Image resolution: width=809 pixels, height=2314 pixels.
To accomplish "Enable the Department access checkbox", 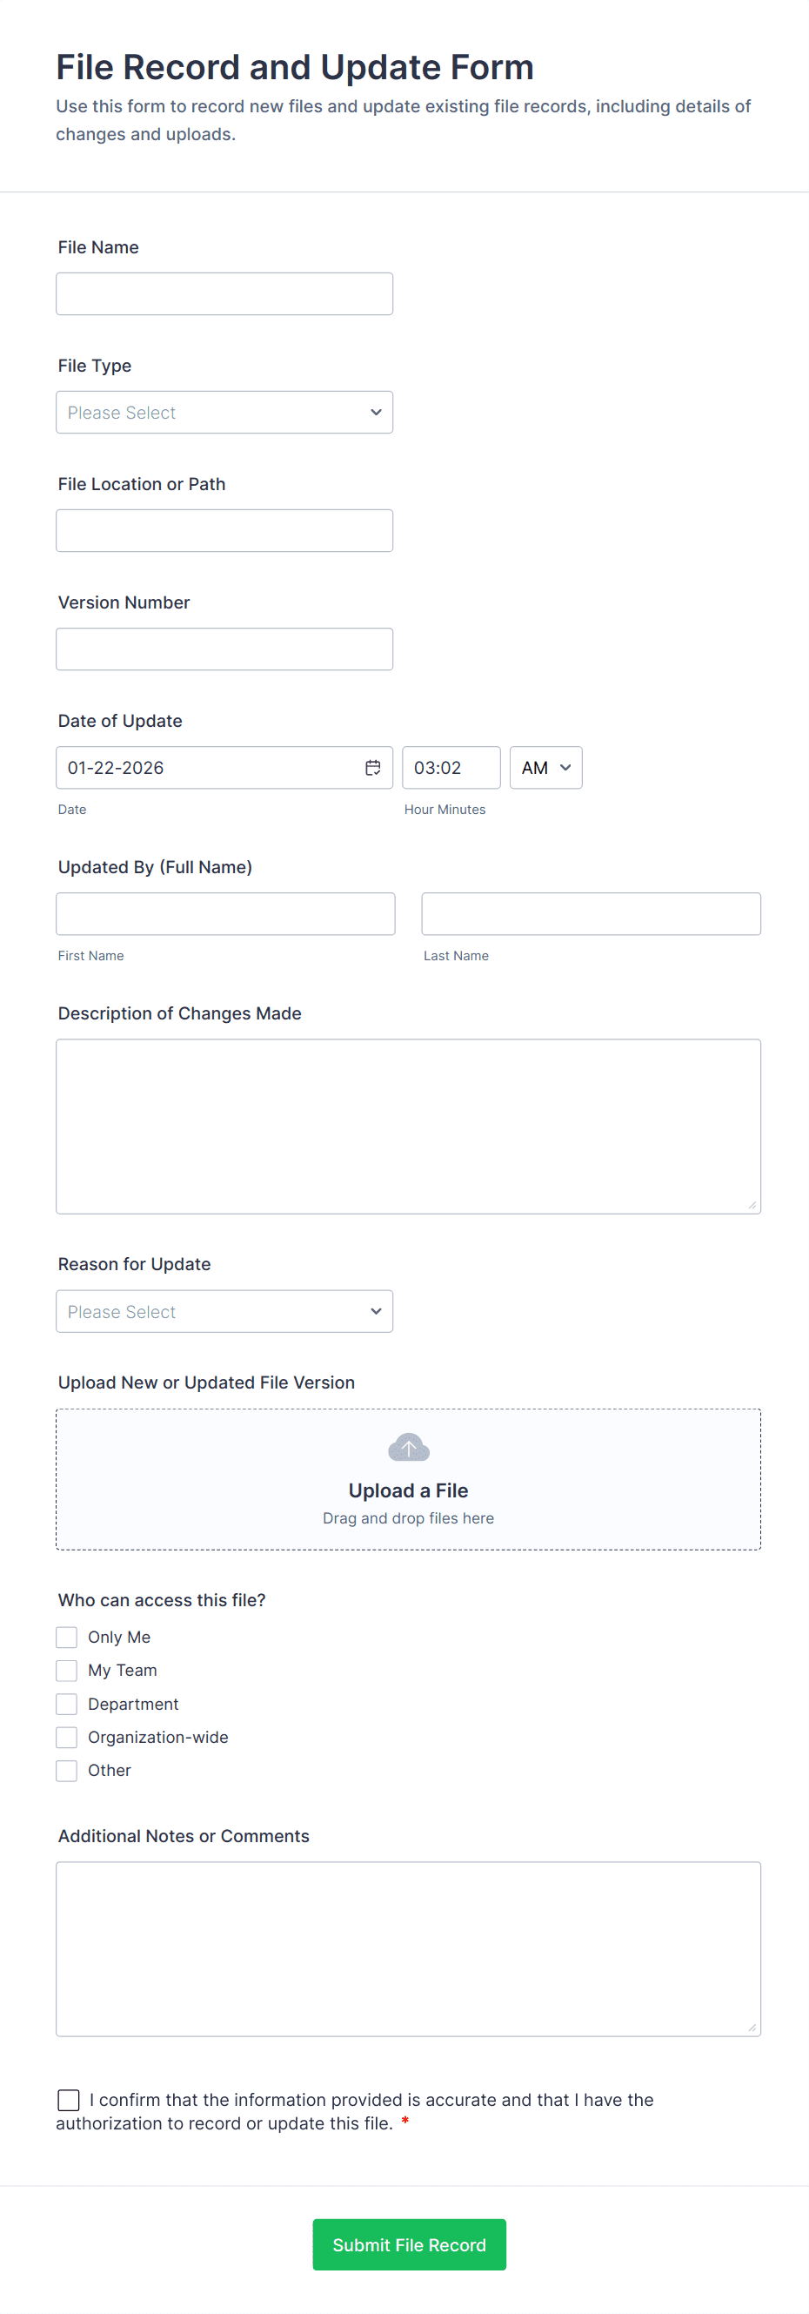I will pos(66,1704).
